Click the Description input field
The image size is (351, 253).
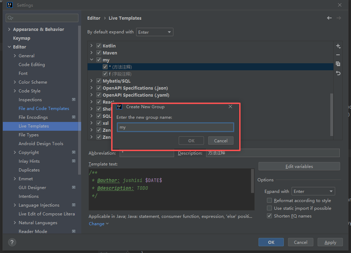click(x=273, y=153)
